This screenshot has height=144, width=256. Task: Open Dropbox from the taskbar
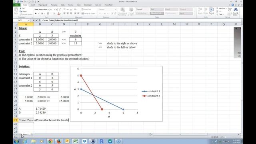click(x=84, y=141)
